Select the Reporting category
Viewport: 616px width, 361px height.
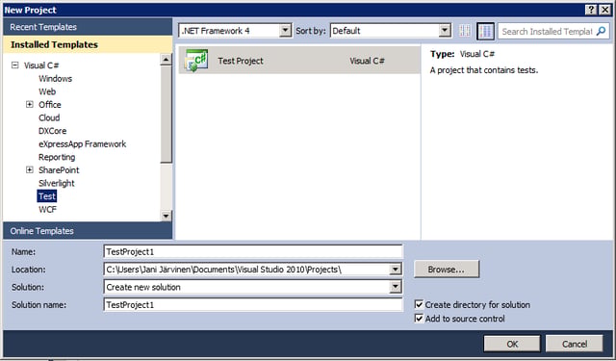(x=57, y=157)
